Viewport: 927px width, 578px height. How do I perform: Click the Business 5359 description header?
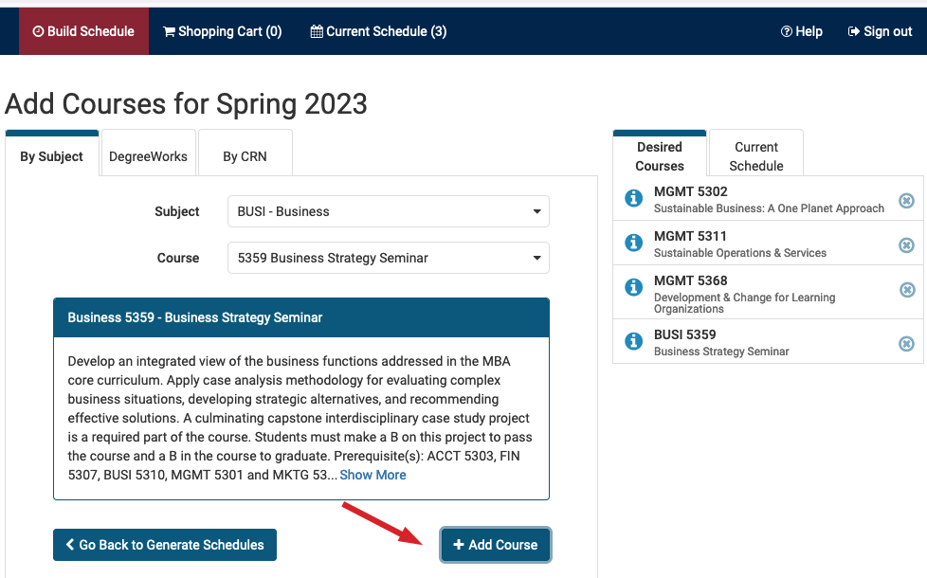click(x=301, y=317)
